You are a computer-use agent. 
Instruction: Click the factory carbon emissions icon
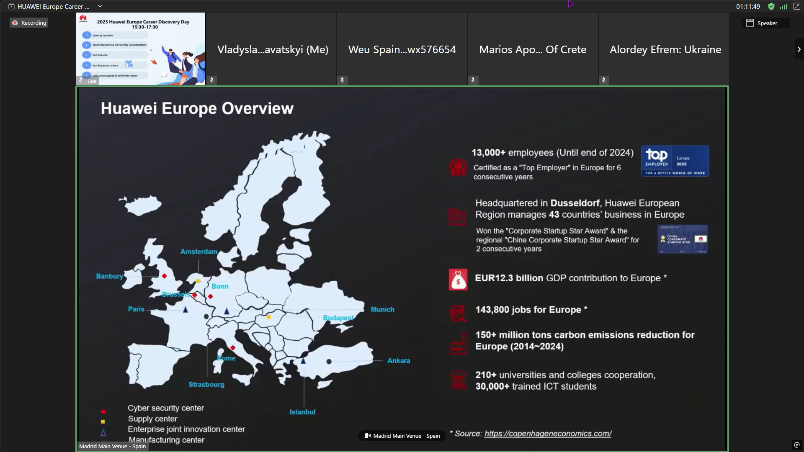(x=458, y=344)
